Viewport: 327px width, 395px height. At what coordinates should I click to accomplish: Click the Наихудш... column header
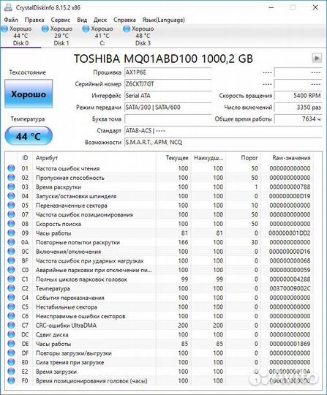[x=208, y=158]
